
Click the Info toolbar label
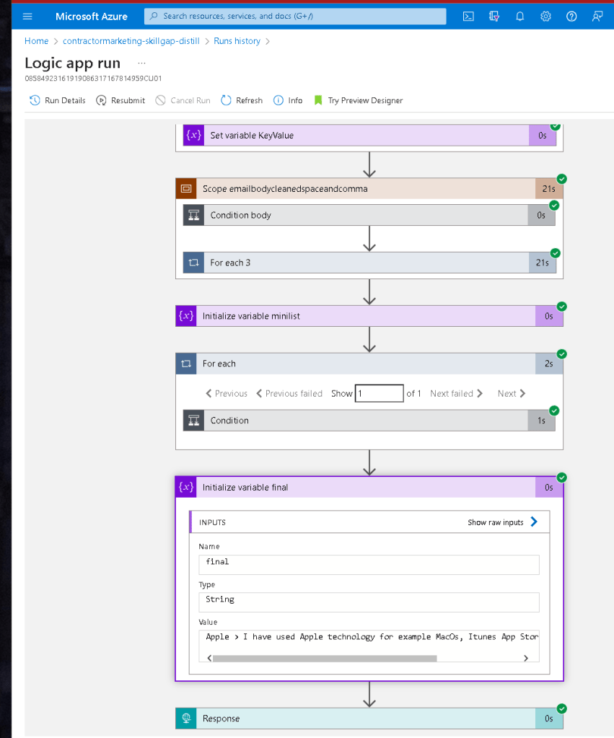tap(295, 100)
